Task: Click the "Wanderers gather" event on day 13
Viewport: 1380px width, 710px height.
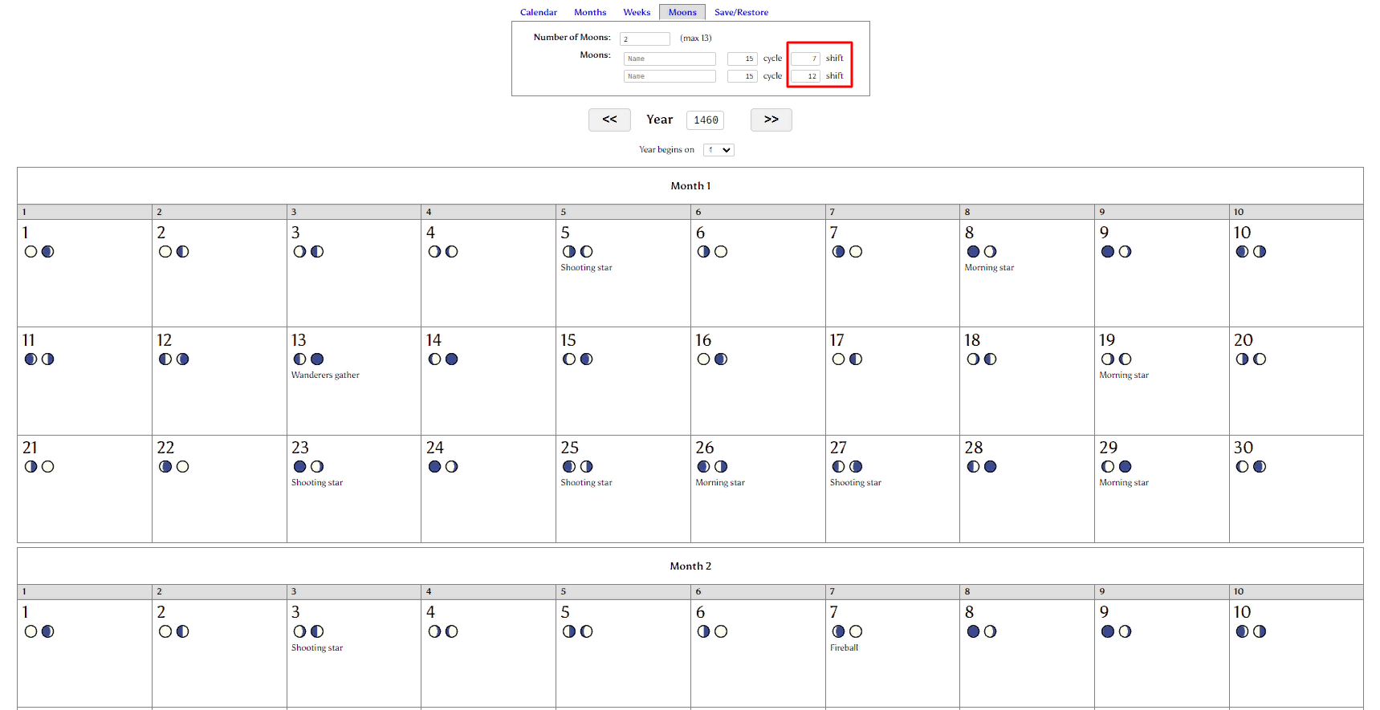Action: tap(325, 375)
